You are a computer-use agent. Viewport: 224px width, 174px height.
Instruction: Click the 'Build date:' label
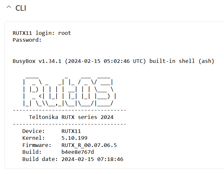pos(40,159)
